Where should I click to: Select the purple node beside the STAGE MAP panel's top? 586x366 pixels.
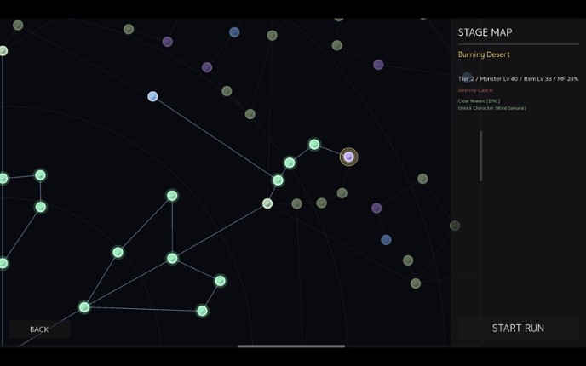378,65
